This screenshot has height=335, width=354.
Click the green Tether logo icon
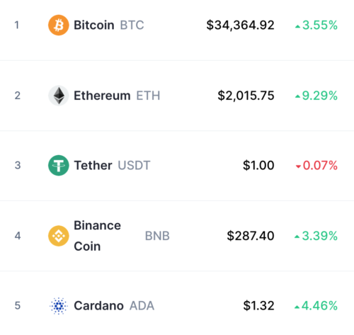click(x=59, y=165)
